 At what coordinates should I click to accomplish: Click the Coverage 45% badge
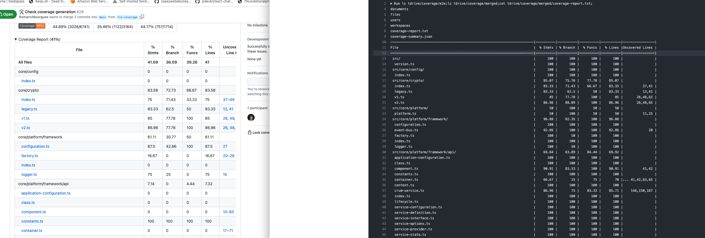click(x=32, y=26)
